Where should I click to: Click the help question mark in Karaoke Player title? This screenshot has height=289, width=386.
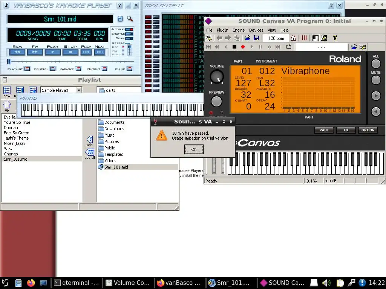coord(119,5)
